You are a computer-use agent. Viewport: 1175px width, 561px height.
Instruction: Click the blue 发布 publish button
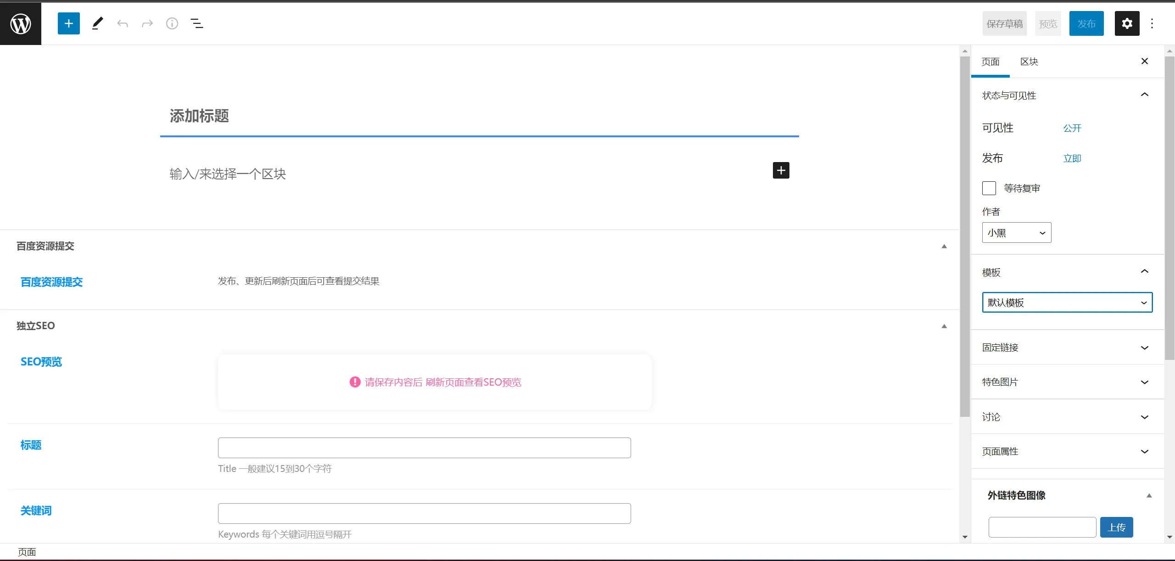[x=1086, y=23]
